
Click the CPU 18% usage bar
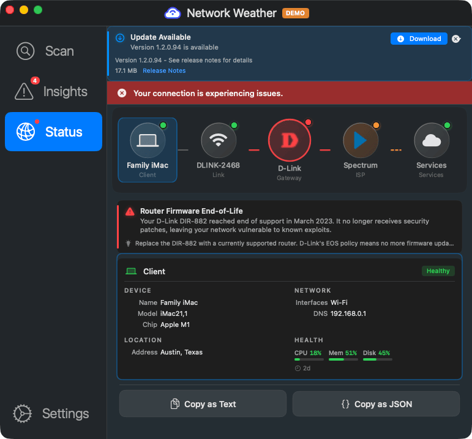(309, 359)
